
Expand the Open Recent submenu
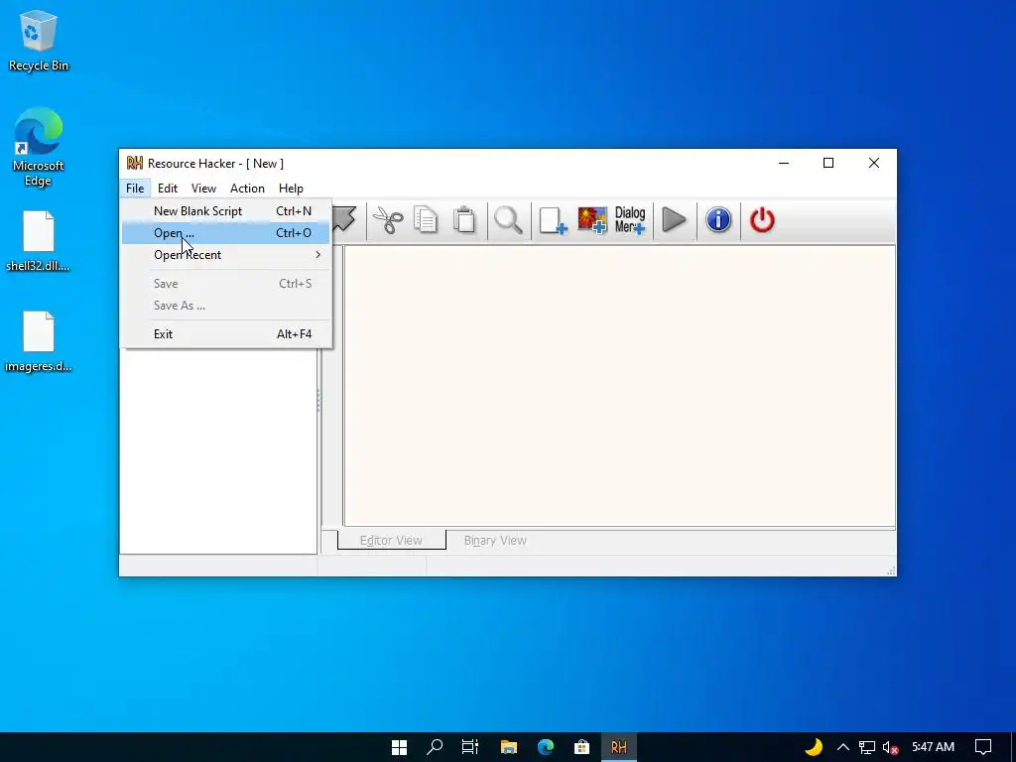pos(226,255)
